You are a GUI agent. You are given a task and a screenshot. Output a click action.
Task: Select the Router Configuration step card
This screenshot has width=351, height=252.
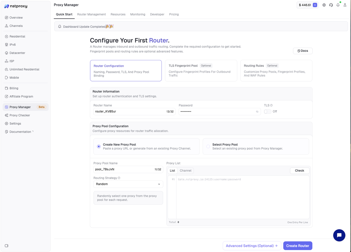coord(126,71)
